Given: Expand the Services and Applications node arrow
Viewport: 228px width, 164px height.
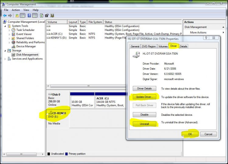Looking at the screenshot, I should [x=5, y=59].
